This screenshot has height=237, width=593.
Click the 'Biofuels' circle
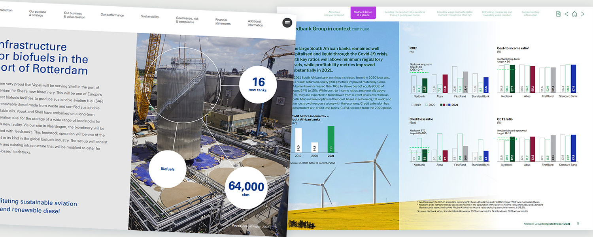click(167, 169)
